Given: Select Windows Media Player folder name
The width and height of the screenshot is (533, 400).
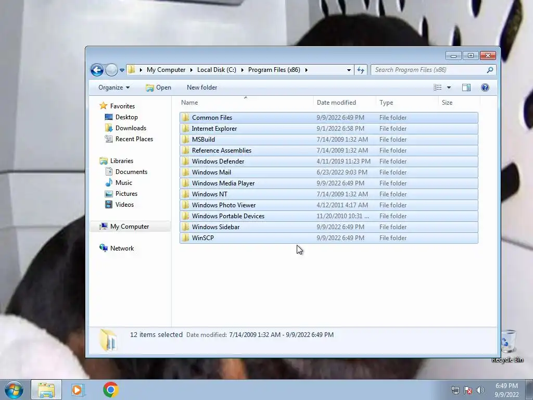Looking at the screenshot, I should point(223,183).
